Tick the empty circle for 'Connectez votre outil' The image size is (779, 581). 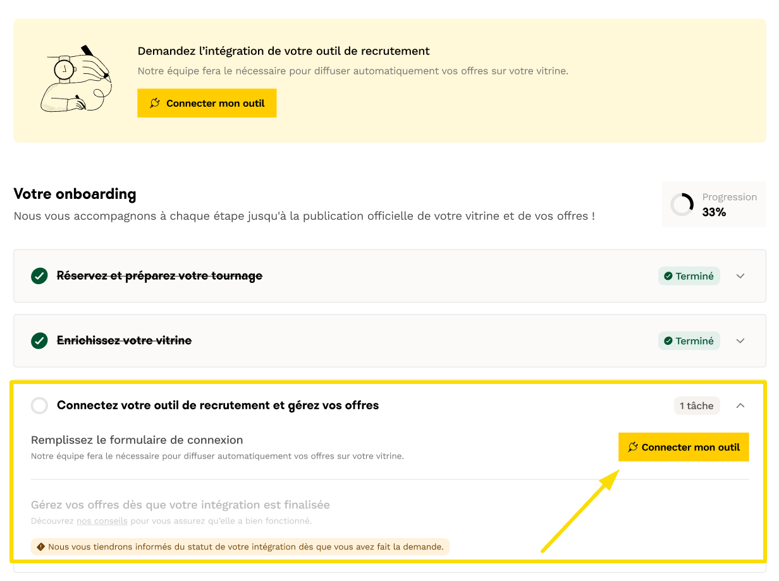click(x=39, y=405)
